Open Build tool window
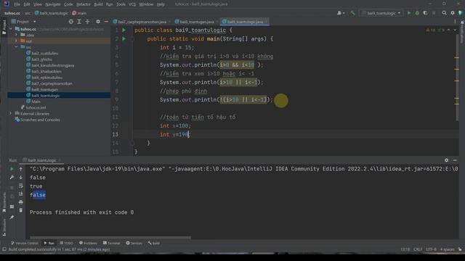 click(x=153, y=243)
